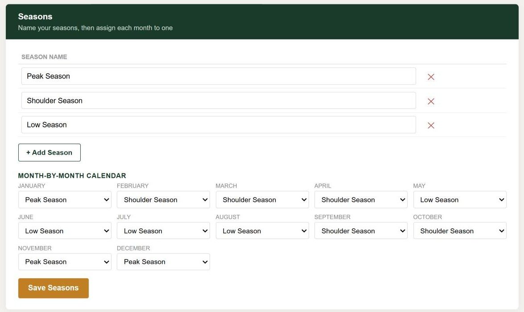Open the August season dropdown
The image size is (524, 312).
pyautogui.click(x=262, y=230)
